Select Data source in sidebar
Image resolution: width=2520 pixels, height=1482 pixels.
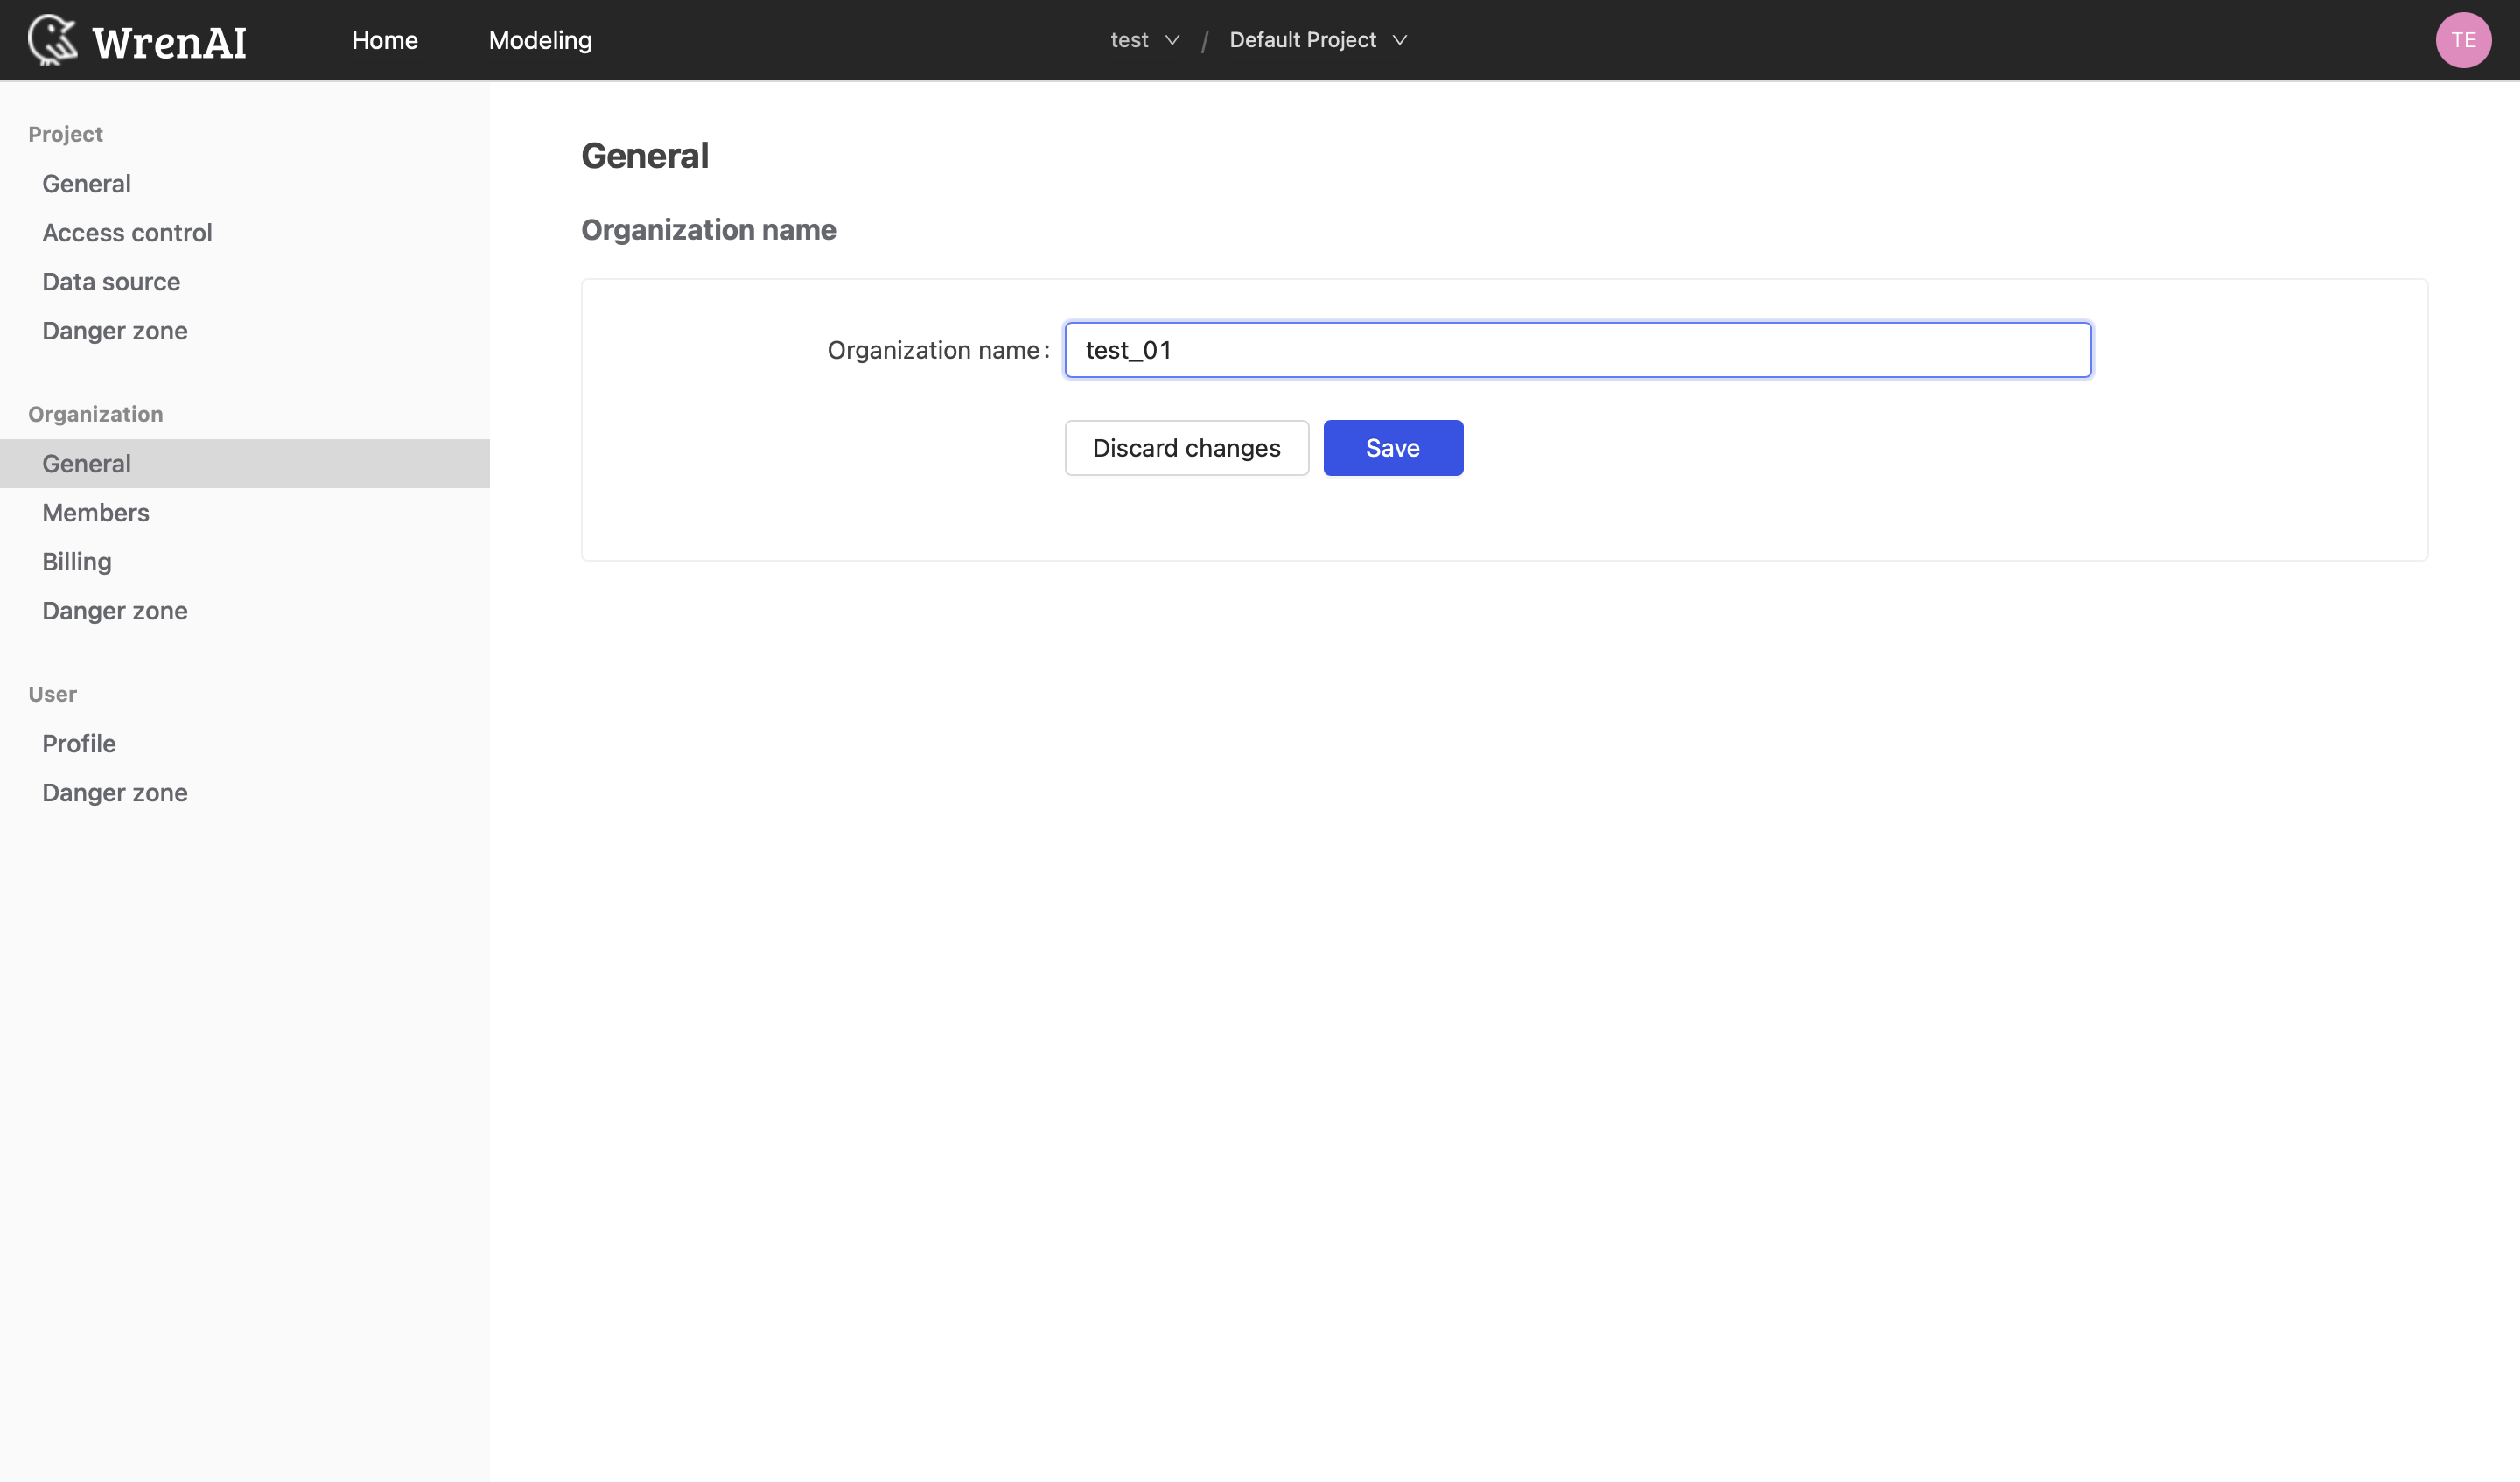(x=111, y=281)
